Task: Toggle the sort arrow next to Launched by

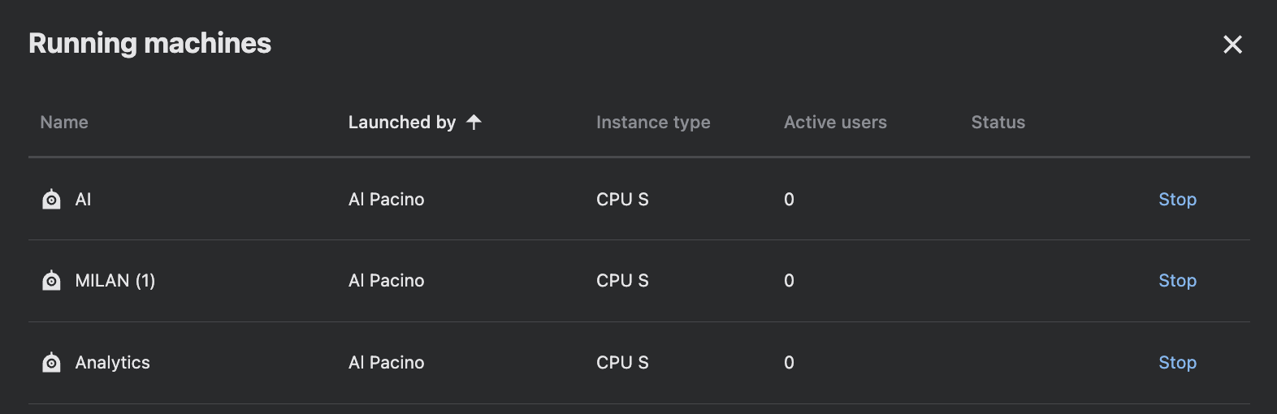Action: pyautogui.click(x=474, y=122)
